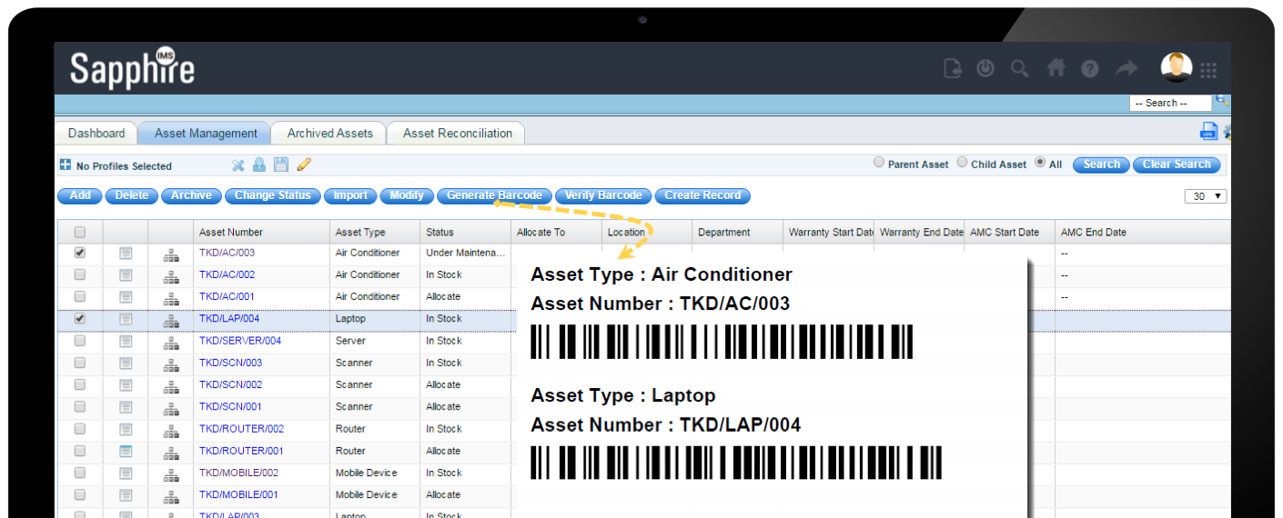Click magnifier icon beside the Search field

pos(1221,101)
